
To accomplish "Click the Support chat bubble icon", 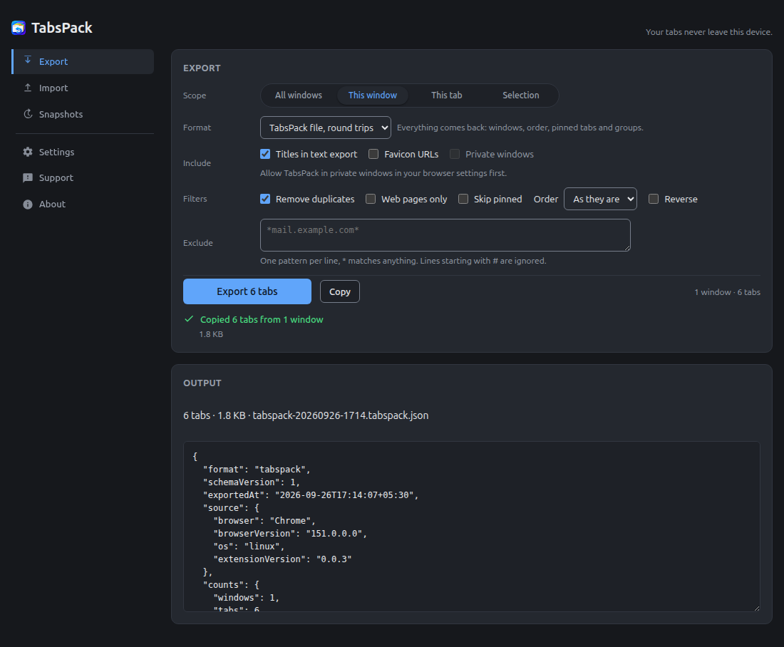I will [28, 177].
